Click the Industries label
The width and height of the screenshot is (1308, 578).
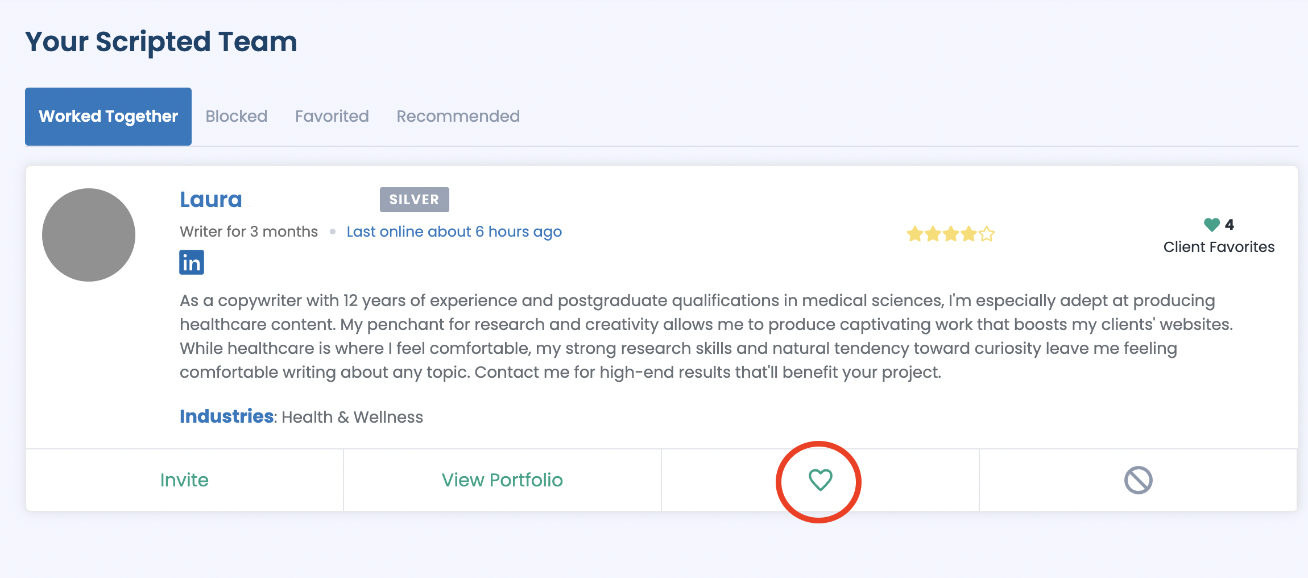[x=226, y=416]
